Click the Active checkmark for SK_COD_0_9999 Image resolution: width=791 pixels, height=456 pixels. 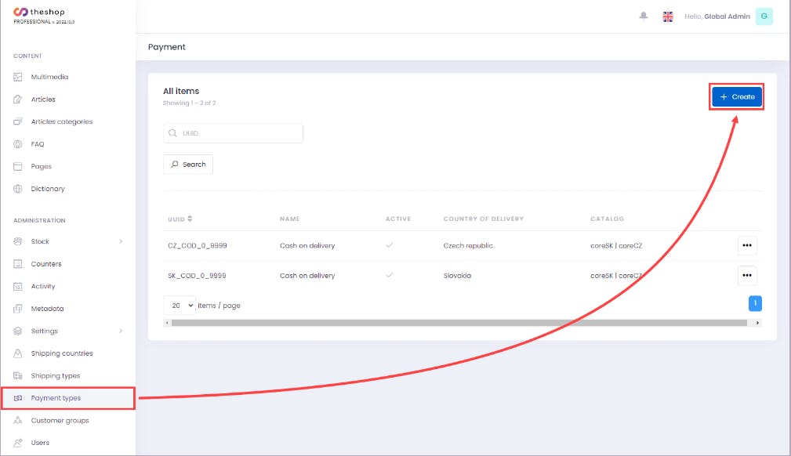pyautogui.click(x=390, y=275)
